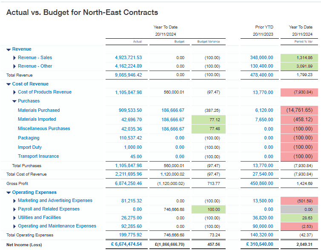
Task: Open the Revenue - Other link
Action: (35, 66)
